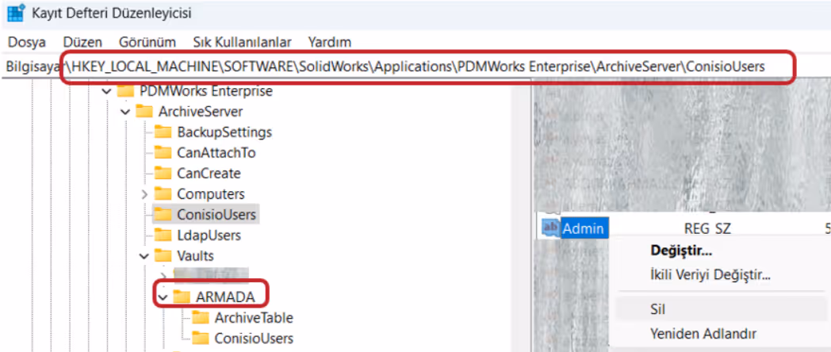Open the Yardım menu
The height and width of the screenshot is (352, 831).
(330, 42)
